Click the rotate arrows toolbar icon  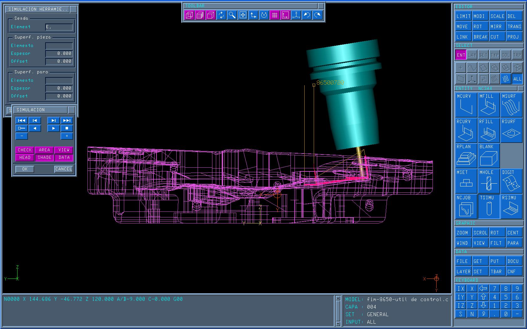(221, 15)
